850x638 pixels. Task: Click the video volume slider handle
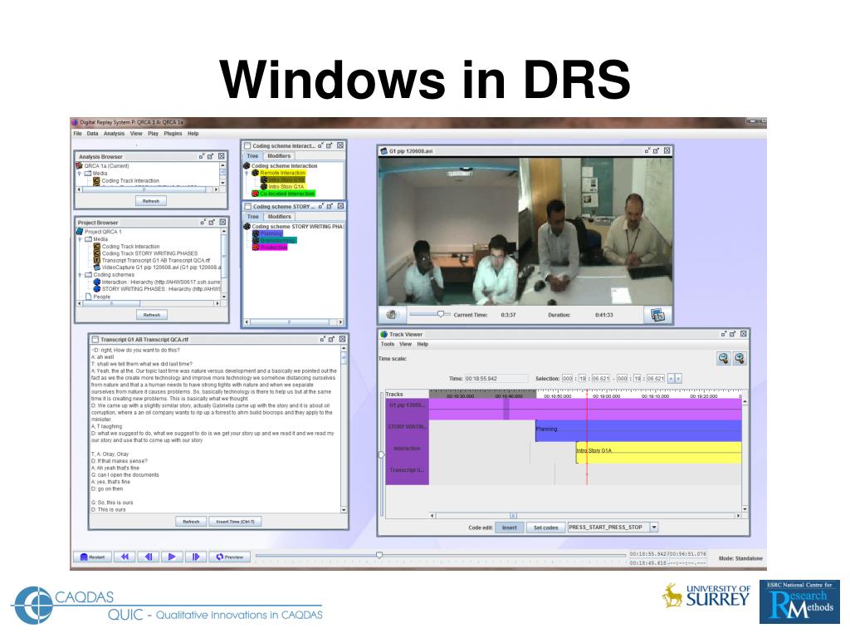441,314
